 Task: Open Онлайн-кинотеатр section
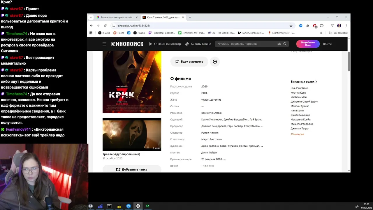pyautogui.click(x=165, y=44)
